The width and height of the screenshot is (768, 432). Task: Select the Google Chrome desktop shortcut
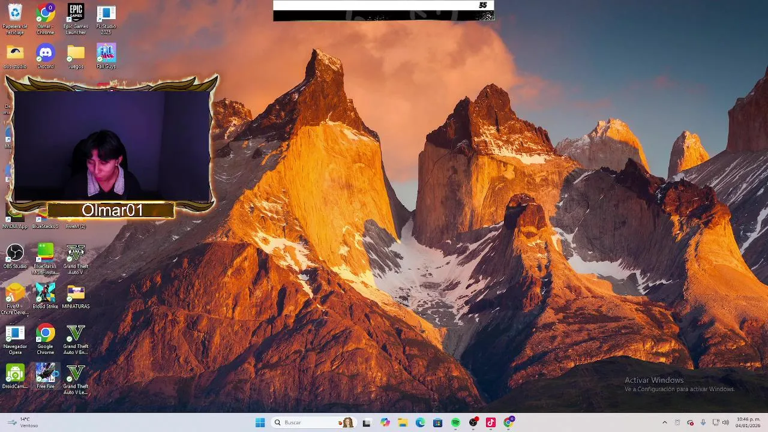click(x=45, y=339)
